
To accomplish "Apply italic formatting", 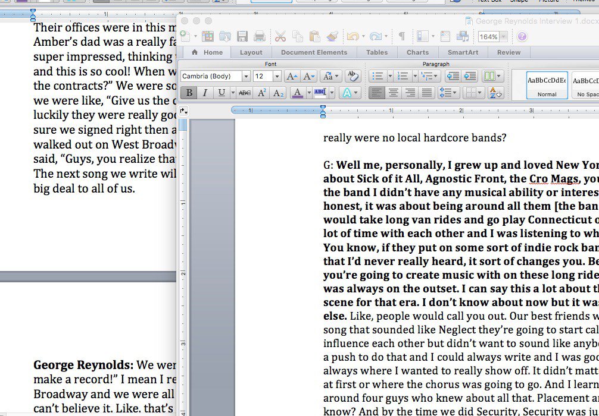I will tap(202, 93).
